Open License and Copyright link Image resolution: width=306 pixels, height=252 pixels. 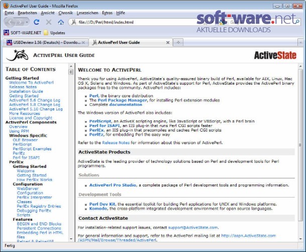point(31,118)
